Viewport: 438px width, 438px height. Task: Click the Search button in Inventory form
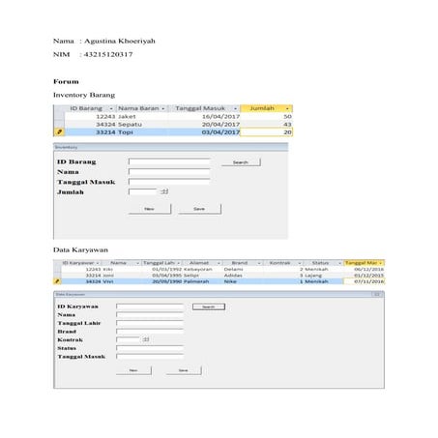(241, 162)
